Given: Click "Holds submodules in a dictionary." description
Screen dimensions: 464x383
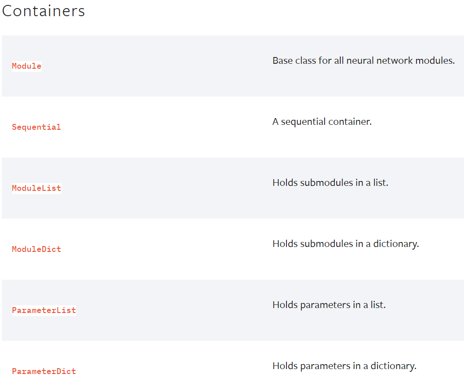Looking at the screenshot, I should point(345,244).
